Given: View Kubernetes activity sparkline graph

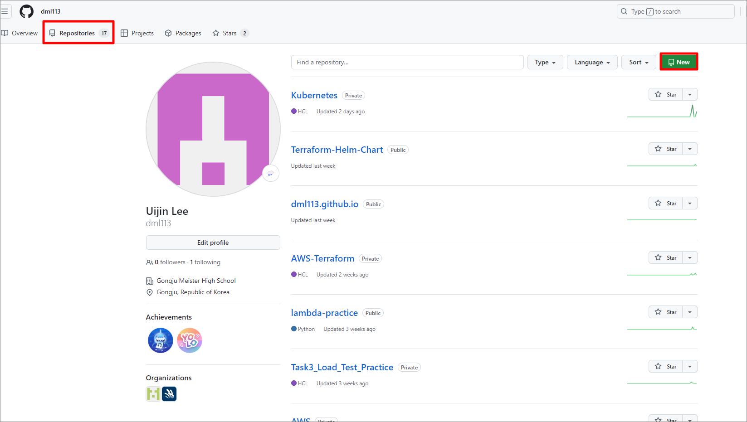Looking at the screenshot, I should click(662, 111).
